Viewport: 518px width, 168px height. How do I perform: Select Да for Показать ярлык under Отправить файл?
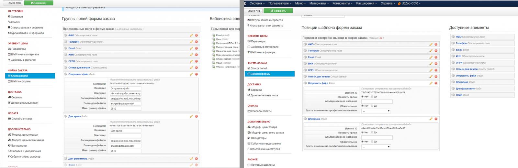coord(372,97)
